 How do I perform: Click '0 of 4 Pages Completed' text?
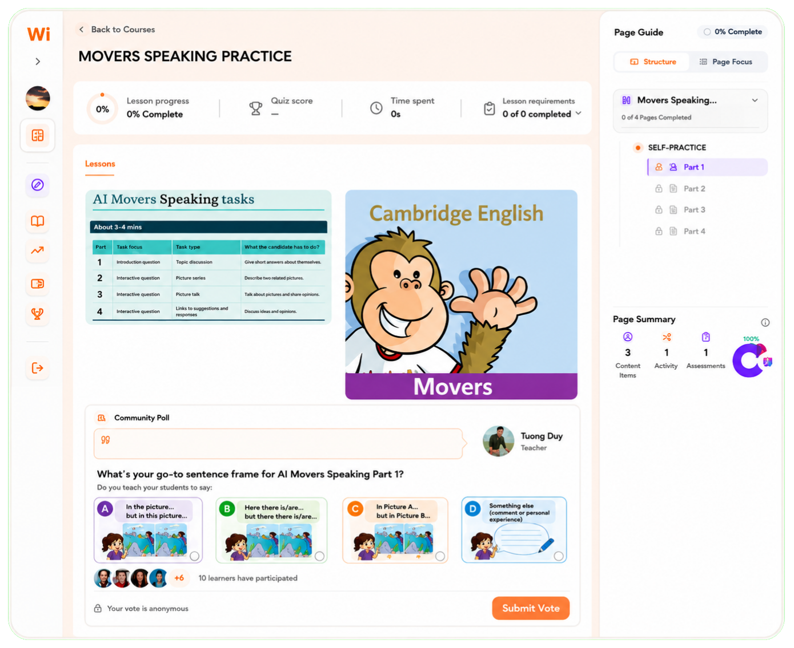pyautogui.click(x=656, y=118)
